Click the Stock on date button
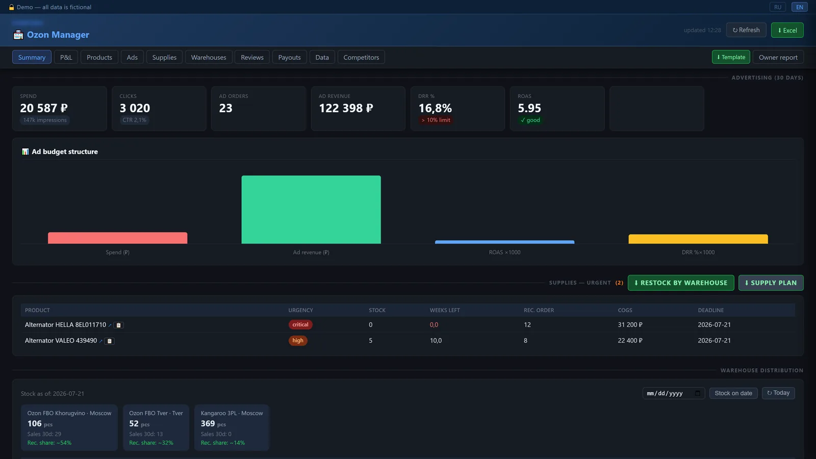Screen dimensions: 816x459 [733, 393]
